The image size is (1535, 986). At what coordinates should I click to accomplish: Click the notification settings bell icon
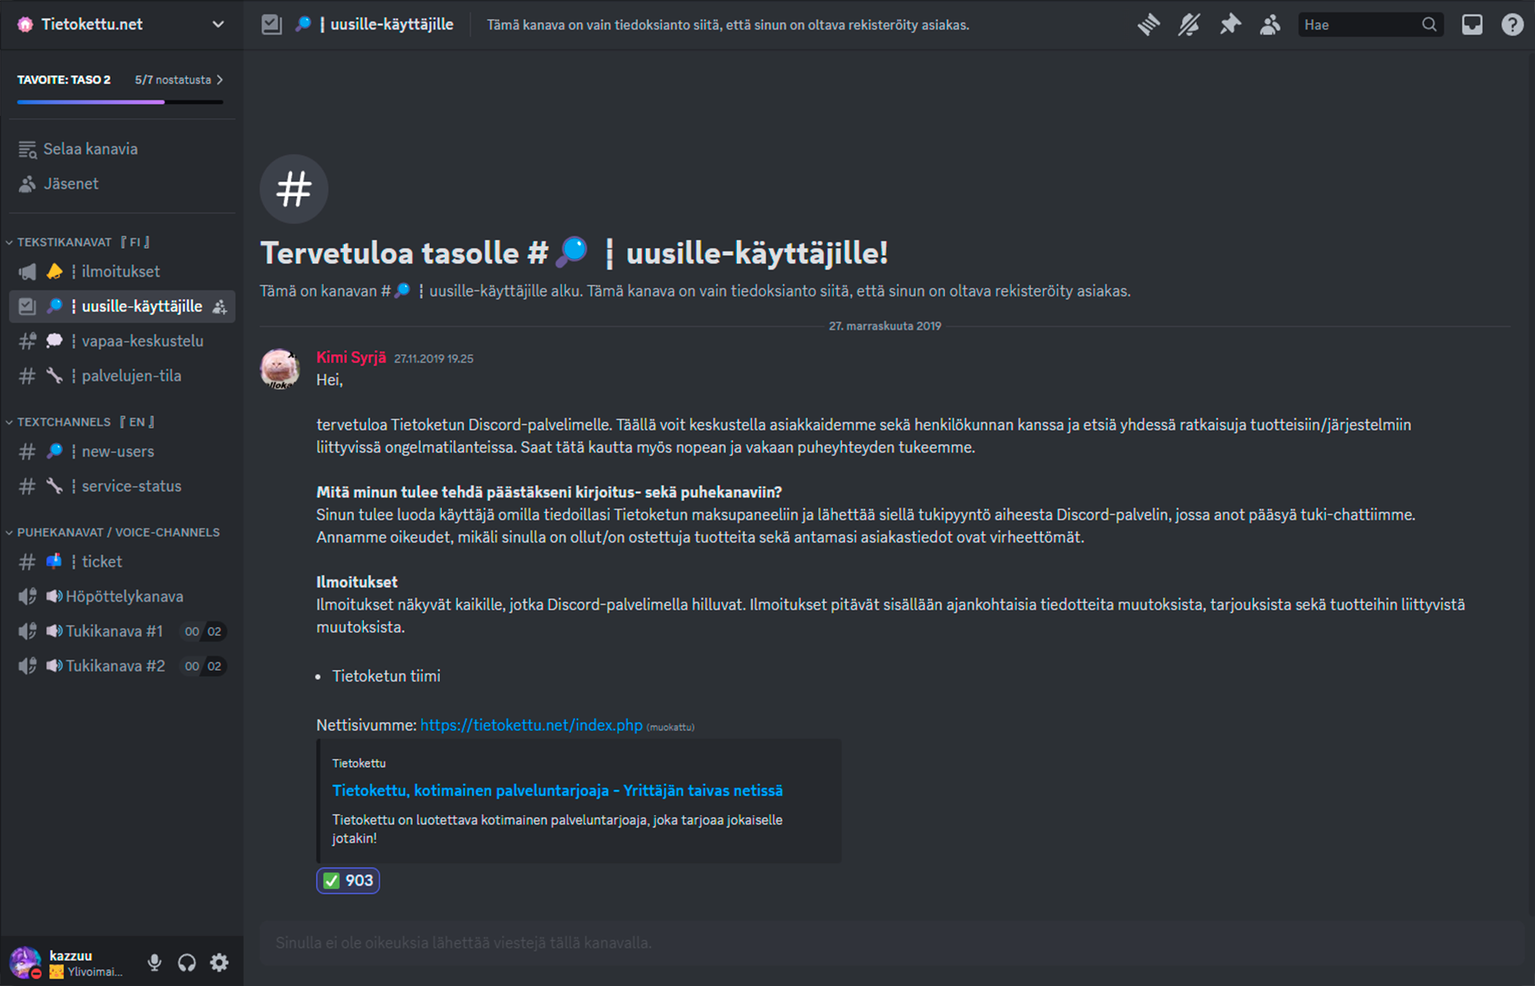pyautogui.click(x=1189, y=25)
